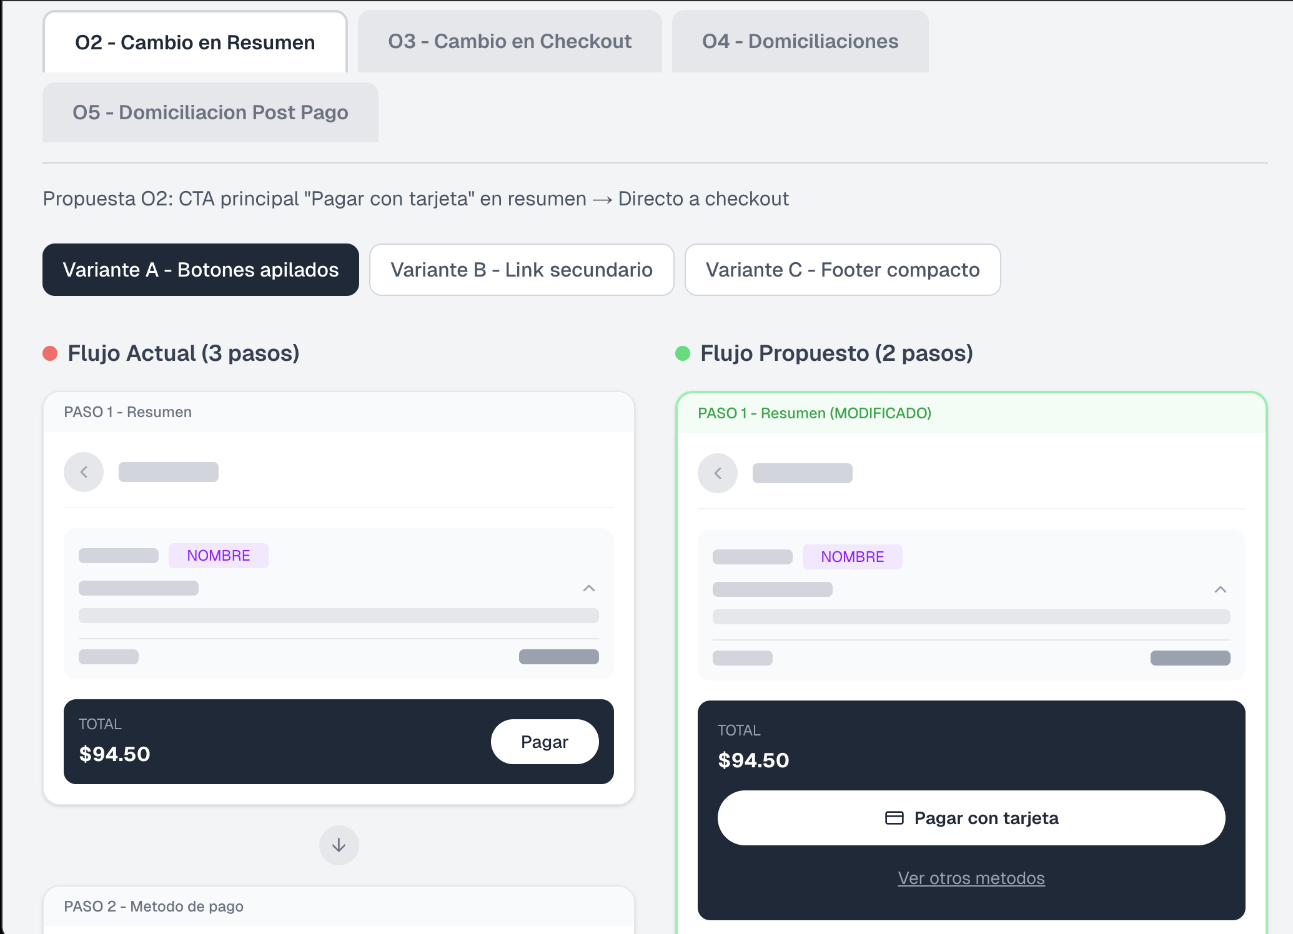The image size is (1293, 934).
Task: Click the green dot beside Flujo Propuesto
Action: 683,353
